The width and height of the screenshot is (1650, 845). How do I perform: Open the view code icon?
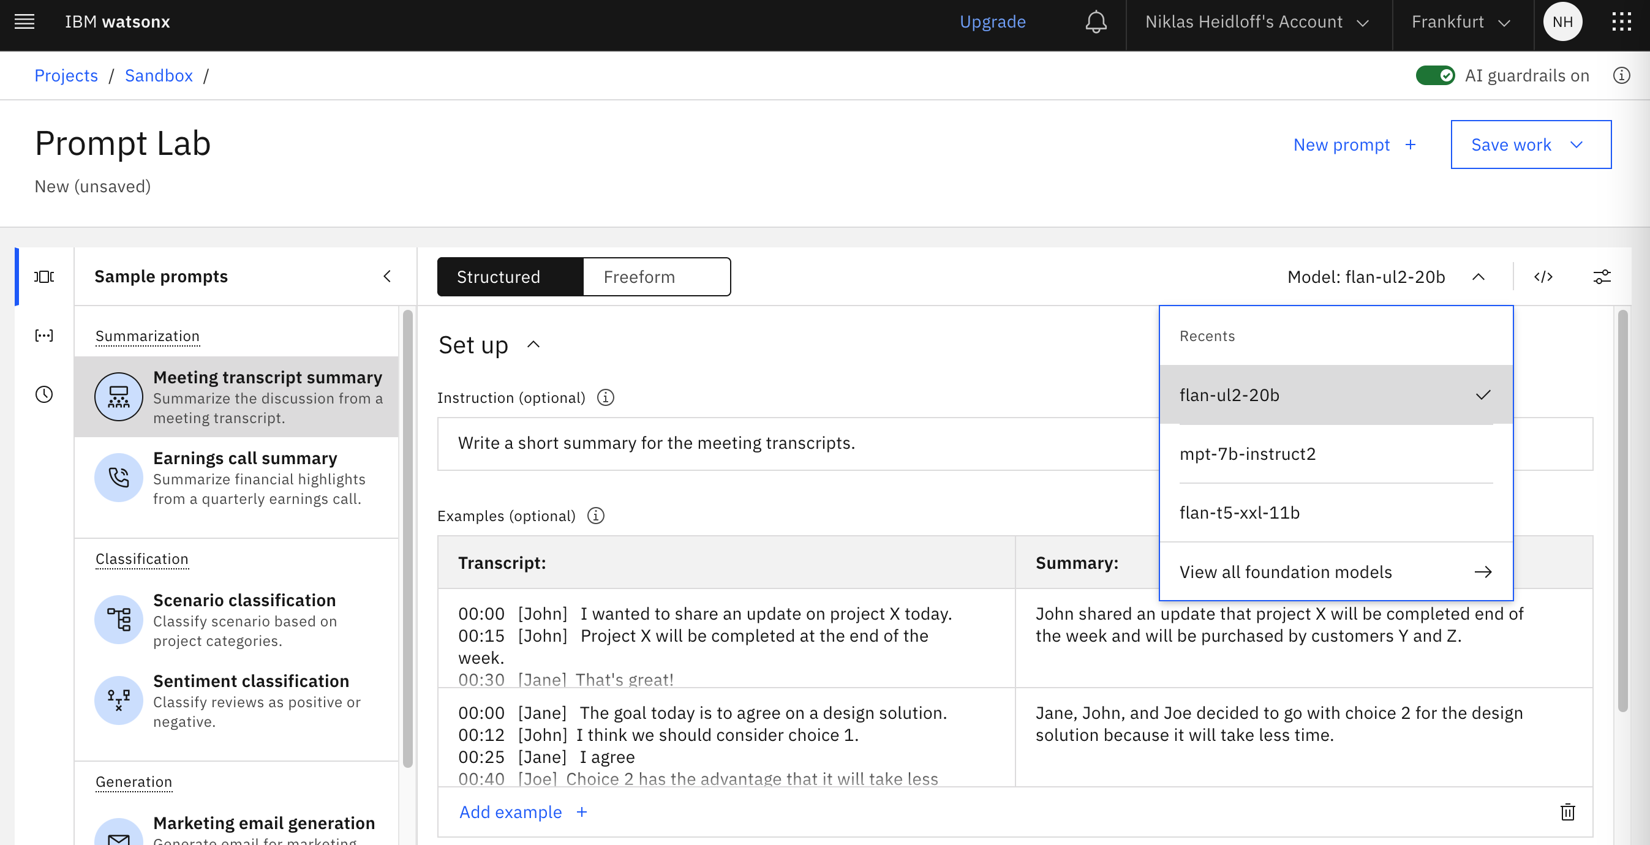coord(1543,277)
